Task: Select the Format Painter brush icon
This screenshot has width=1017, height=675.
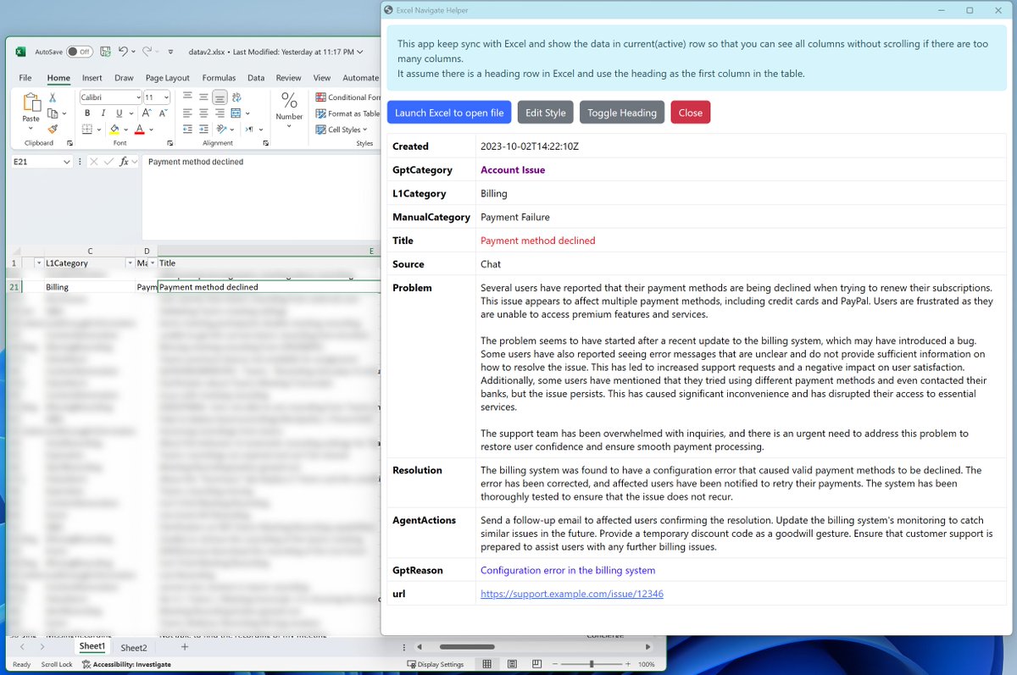Action: pos(53,129)
